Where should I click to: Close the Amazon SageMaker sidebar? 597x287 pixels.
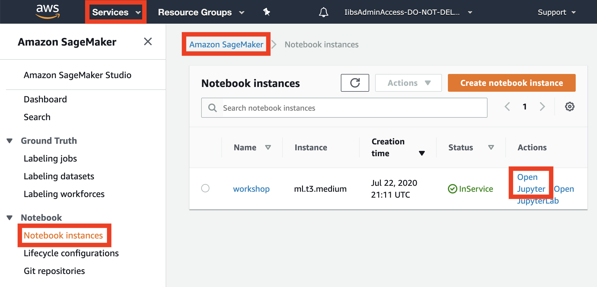pos(148,41)
